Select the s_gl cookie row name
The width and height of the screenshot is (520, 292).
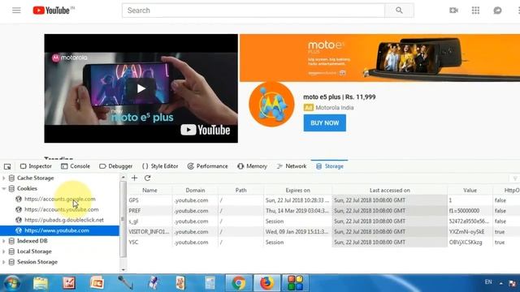click(133, 221)
